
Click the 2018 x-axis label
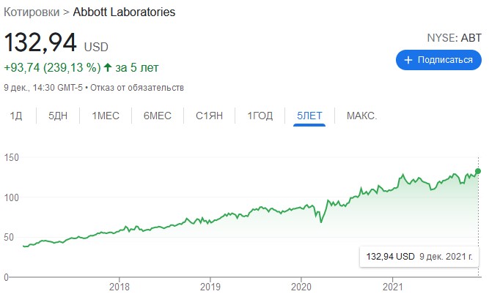(x=119, y=287)
